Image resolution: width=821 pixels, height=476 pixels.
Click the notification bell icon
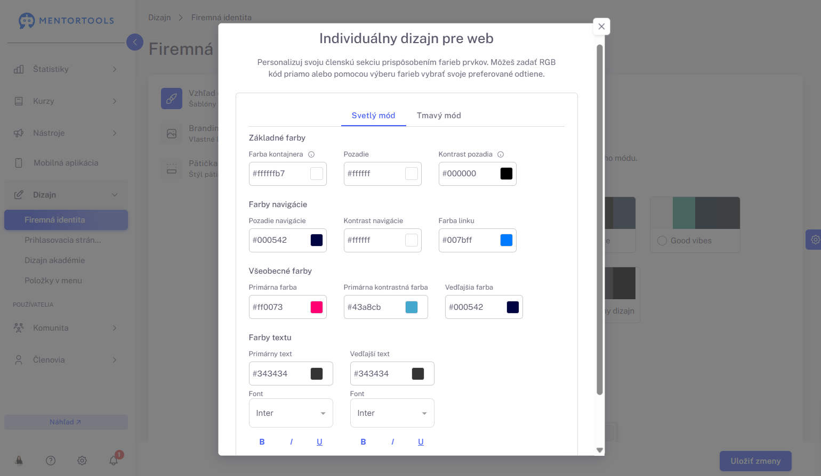click(x=114, y=461)
